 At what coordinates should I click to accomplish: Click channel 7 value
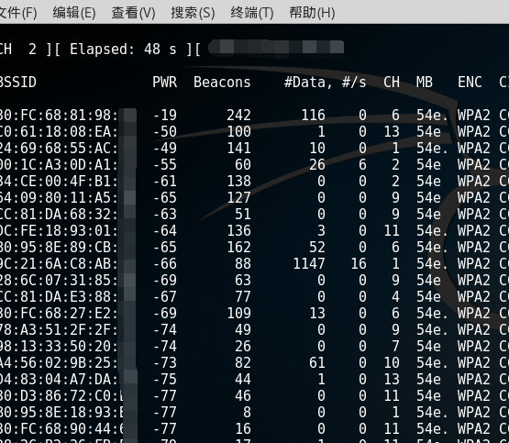395,347
